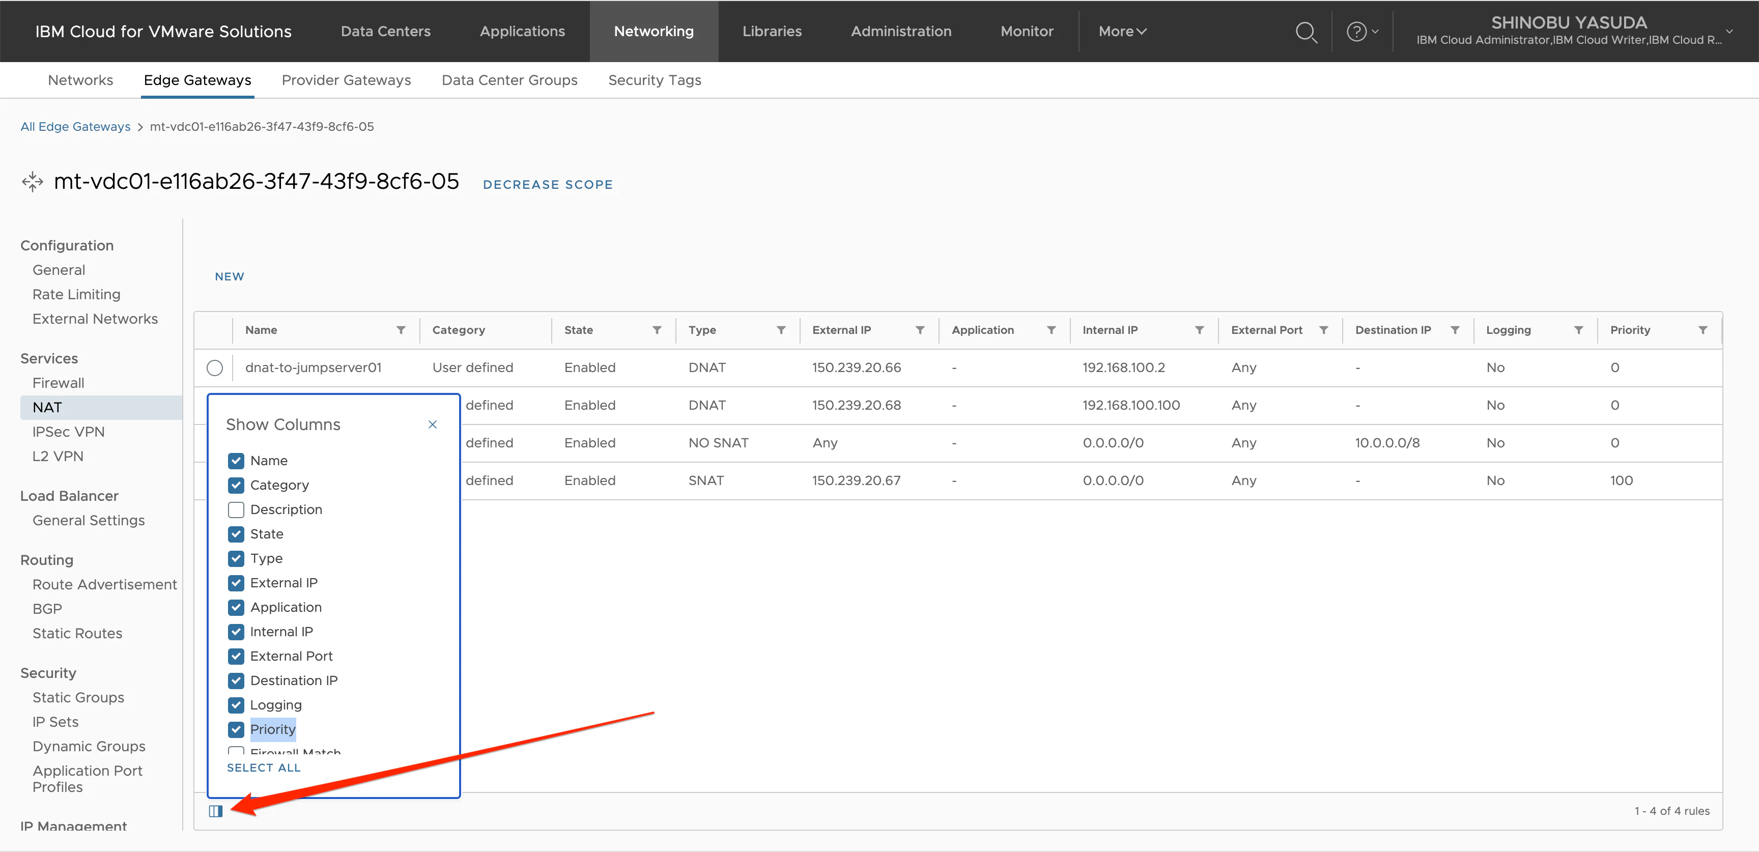The image size is (1759, 852).
Task: Filter the State column
Action: (x=656, y=330)
